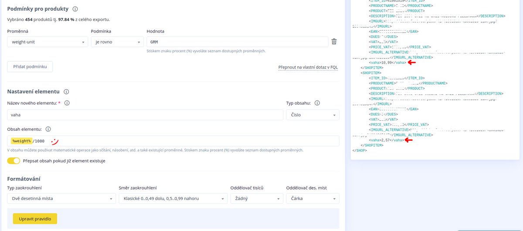Viewport: 523px width, 231px height.
Task: Click info icon next to Typ obsahu
Action: click(x=317, y=103)
